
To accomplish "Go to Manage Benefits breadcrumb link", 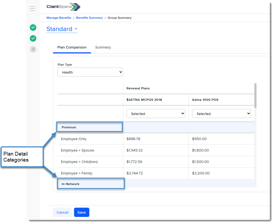I will [59, 18].
